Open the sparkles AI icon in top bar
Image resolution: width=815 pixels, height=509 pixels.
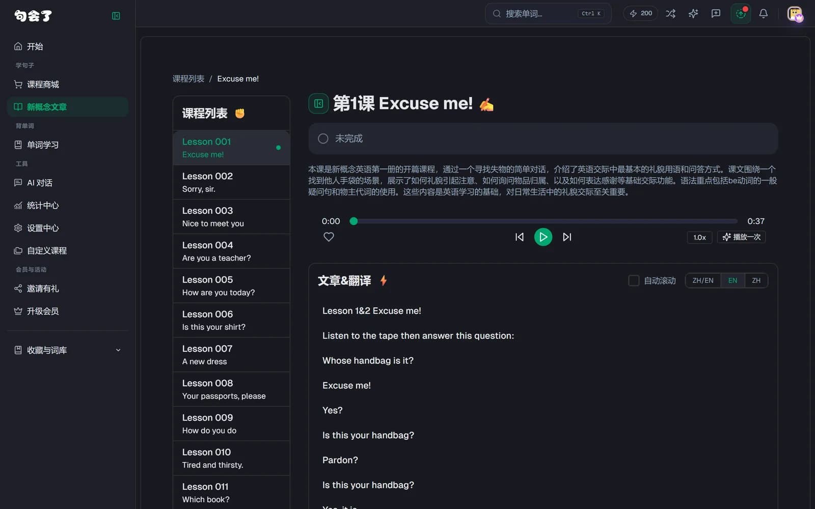693,14
